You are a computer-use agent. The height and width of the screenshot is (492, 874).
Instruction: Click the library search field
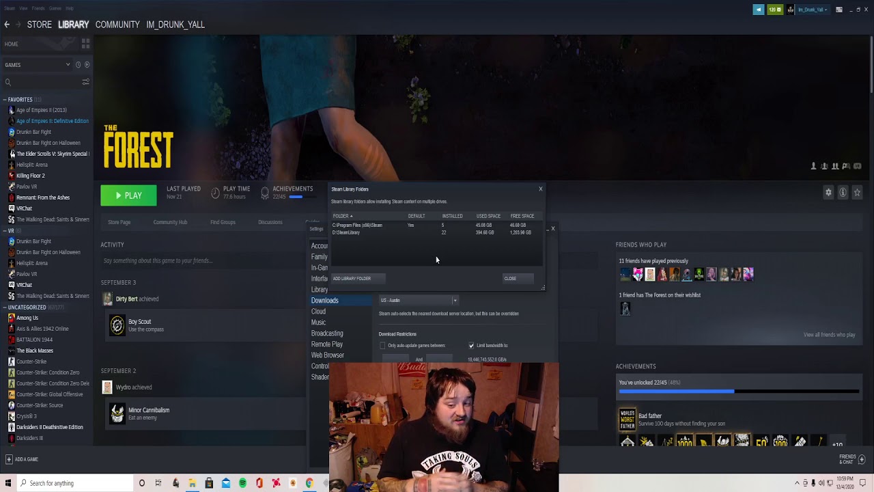pos(42,82)
